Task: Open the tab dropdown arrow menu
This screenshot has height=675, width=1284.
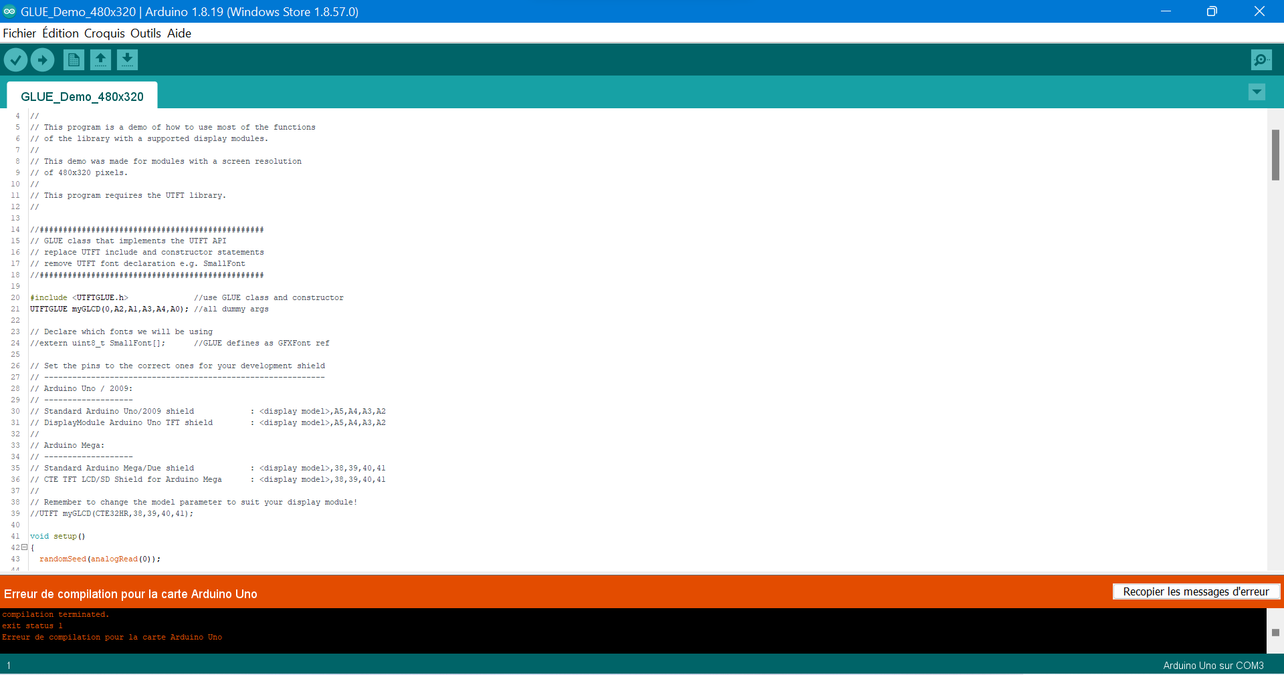Action: pyautogui.click(x=1257, y=92)
